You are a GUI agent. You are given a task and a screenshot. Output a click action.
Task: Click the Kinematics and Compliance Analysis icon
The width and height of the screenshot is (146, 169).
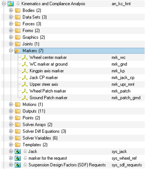pos(11,4)
